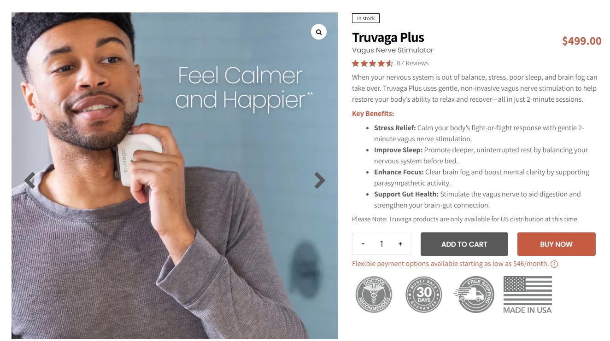Screen dimensions: 610x341
Task: Click the payment options info icon
Action: [554, 264]
